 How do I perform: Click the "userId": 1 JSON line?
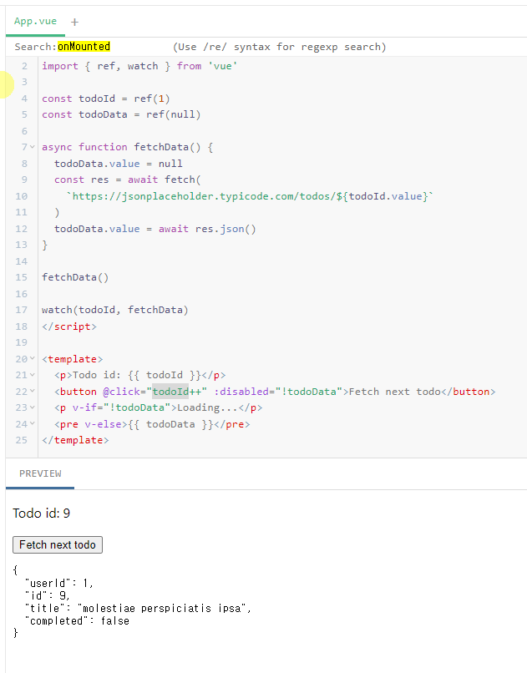59,583
